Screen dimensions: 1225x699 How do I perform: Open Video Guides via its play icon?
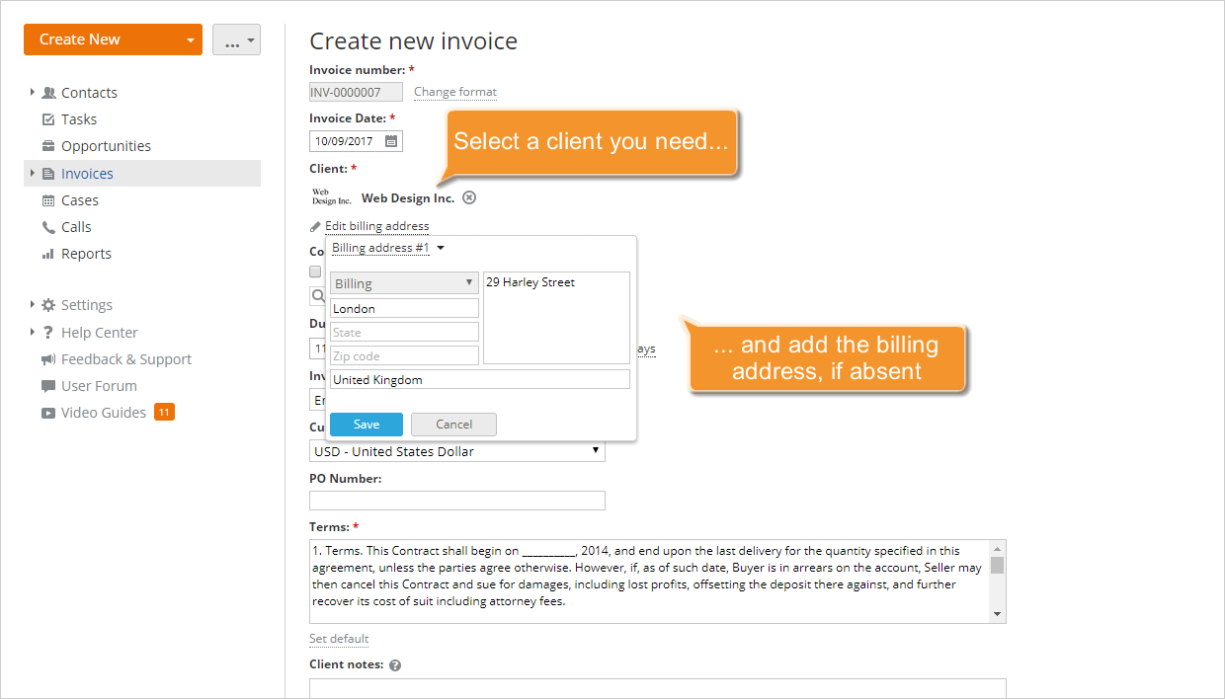coord(48,412)
